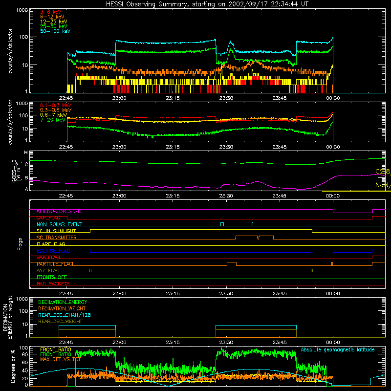The width and height of the screenshot is (391, 391).
Task: Click the green FRONT_RATIO_ legend label
Action: 58,354
